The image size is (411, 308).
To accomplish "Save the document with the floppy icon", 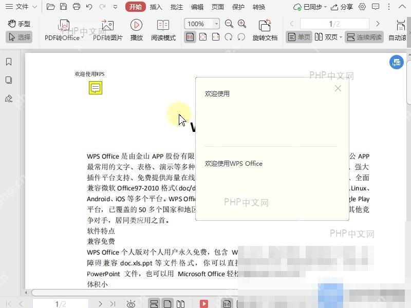I will tap(63, 7).
